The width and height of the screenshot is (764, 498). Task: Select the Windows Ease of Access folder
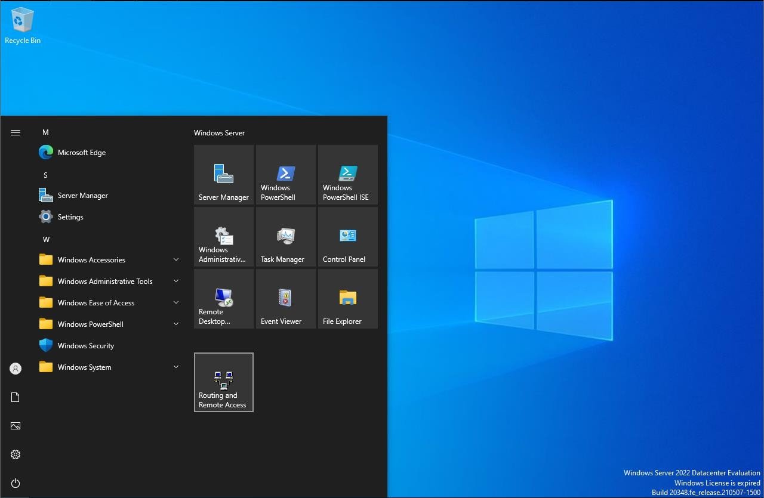click(x=109, y=303)
